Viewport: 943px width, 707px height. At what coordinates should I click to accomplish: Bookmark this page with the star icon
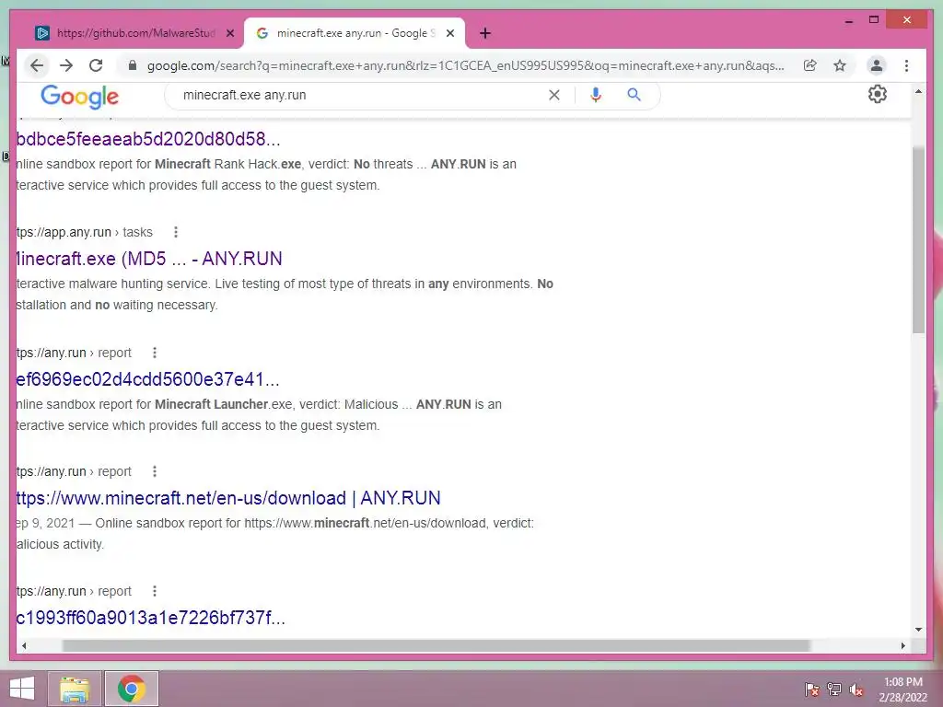[840, 65]
